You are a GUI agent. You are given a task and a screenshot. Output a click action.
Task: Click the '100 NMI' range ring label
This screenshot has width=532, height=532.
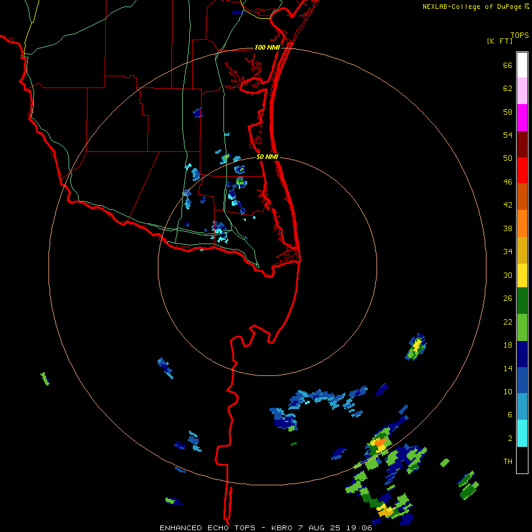267,47
